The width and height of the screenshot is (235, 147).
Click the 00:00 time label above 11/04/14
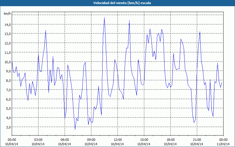223,140
